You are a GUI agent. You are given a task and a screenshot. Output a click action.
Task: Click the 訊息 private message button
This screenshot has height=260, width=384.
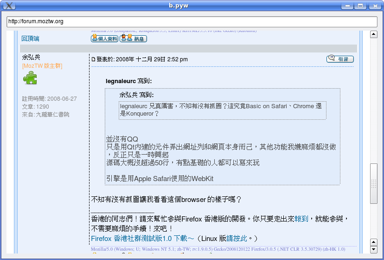click(x=133, y=39)
